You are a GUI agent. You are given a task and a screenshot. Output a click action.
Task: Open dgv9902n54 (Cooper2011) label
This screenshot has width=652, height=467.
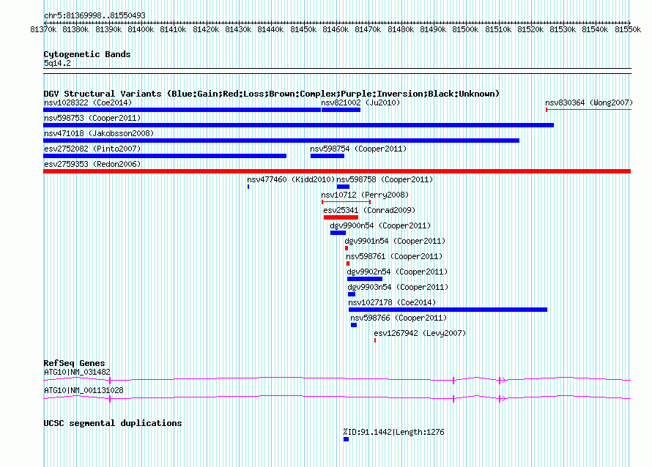tap(397, 272)
